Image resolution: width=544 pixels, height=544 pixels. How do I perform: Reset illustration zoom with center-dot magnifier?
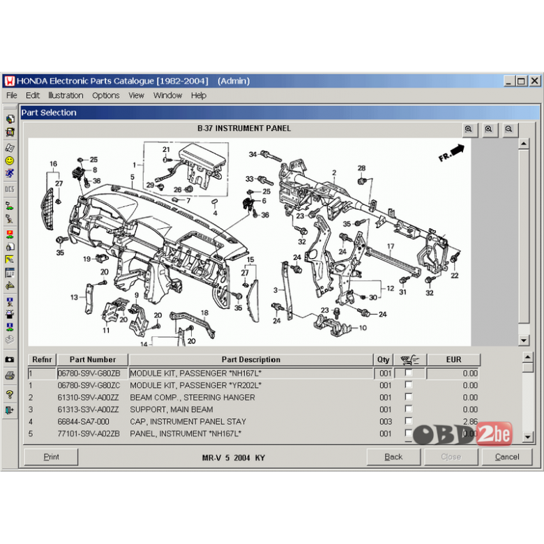489,130
